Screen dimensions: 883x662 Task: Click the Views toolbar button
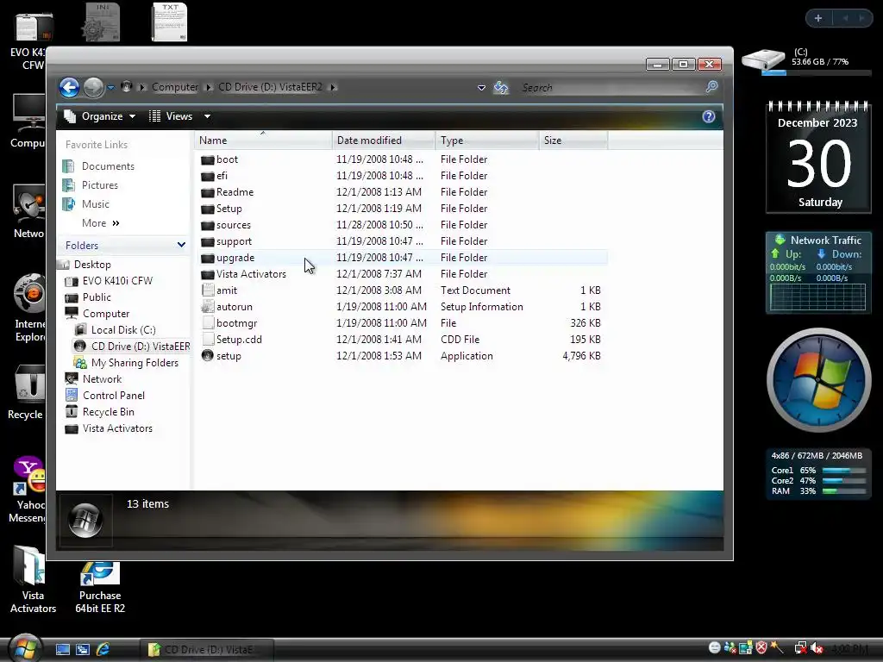[172, 116]
